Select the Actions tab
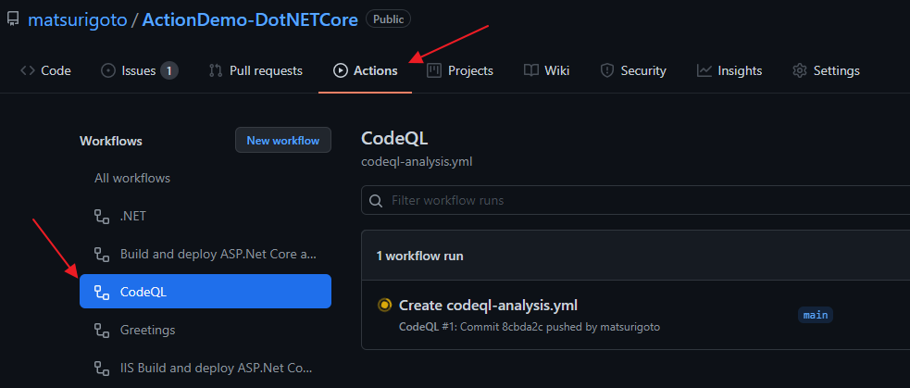Screen dimensions: 910x388 coord(365,71)
